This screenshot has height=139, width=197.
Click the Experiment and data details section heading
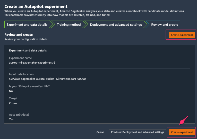tap(28, 50)
